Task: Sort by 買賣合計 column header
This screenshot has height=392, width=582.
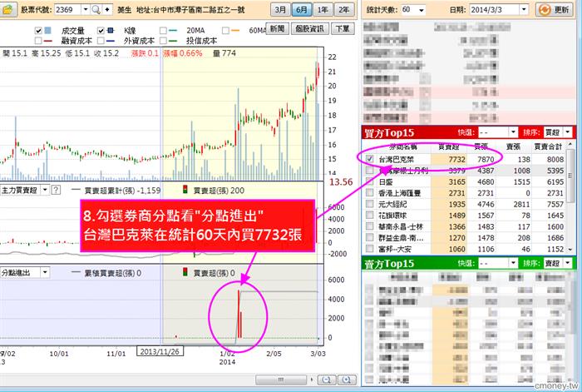Action: pos(548,146)
